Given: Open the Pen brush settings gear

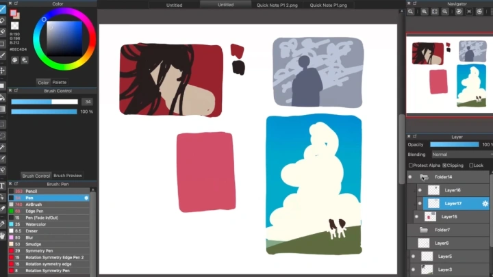Looking at the screenshot, I should [86, 198].
